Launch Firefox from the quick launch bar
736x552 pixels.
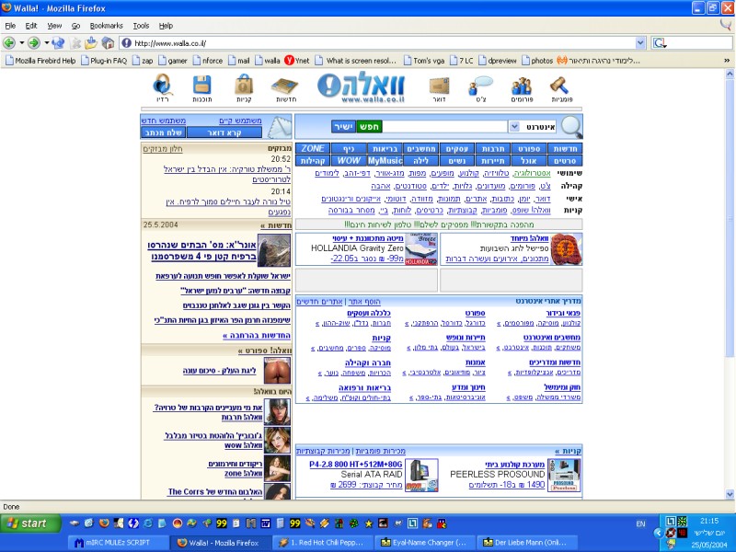coord(104,523)
